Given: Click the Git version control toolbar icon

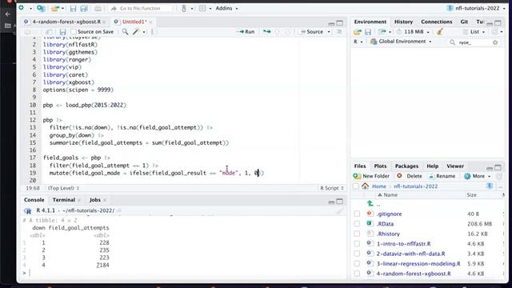Looking at the screenshot, I should click(184, 9).
